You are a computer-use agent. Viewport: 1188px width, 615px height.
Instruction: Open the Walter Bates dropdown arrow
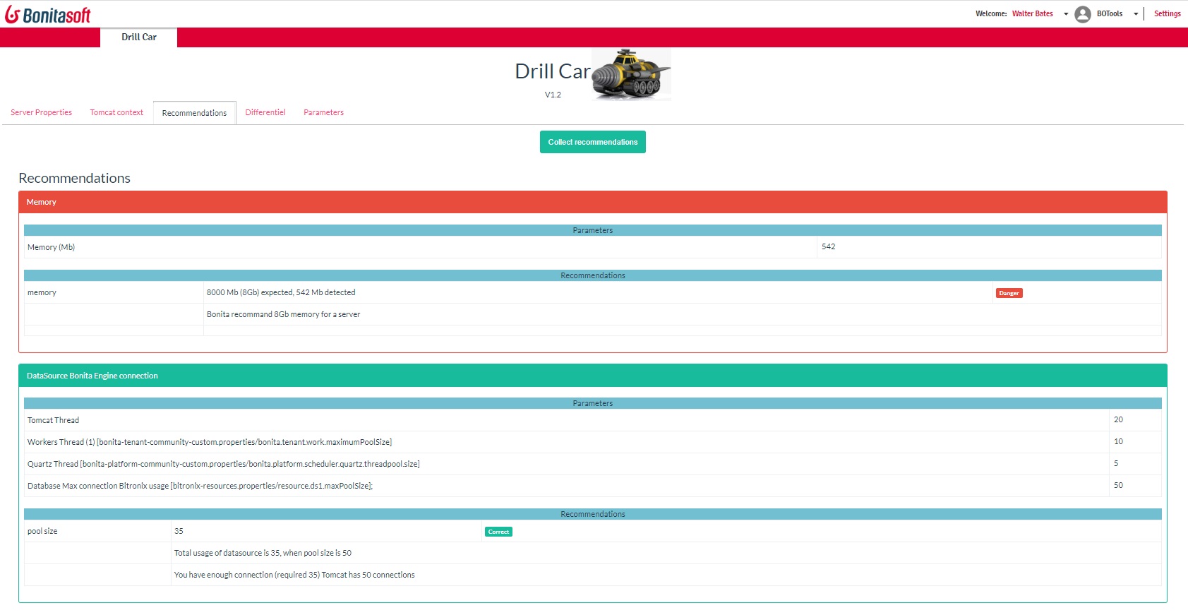(1065, 14)
